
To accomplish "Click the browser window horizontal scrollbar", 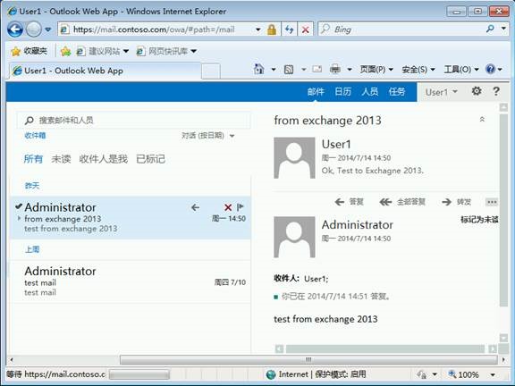I will pyautogui.click(x=308, y=360).
